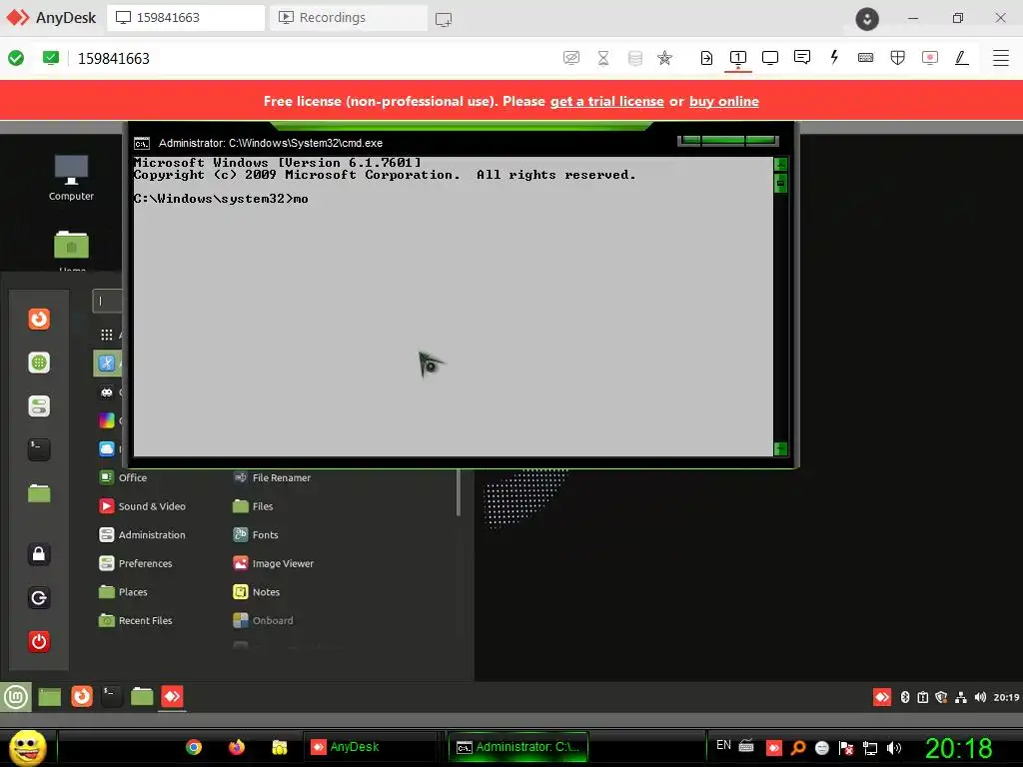Click the Mint panel network icon
The image size is (1023, 767).
(960, 697)
